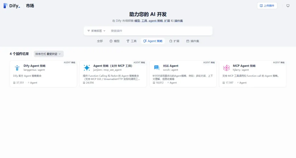296x158 pixels.
Task: Follow the 扩展 link in the subtitle
Action: (167, 21)
